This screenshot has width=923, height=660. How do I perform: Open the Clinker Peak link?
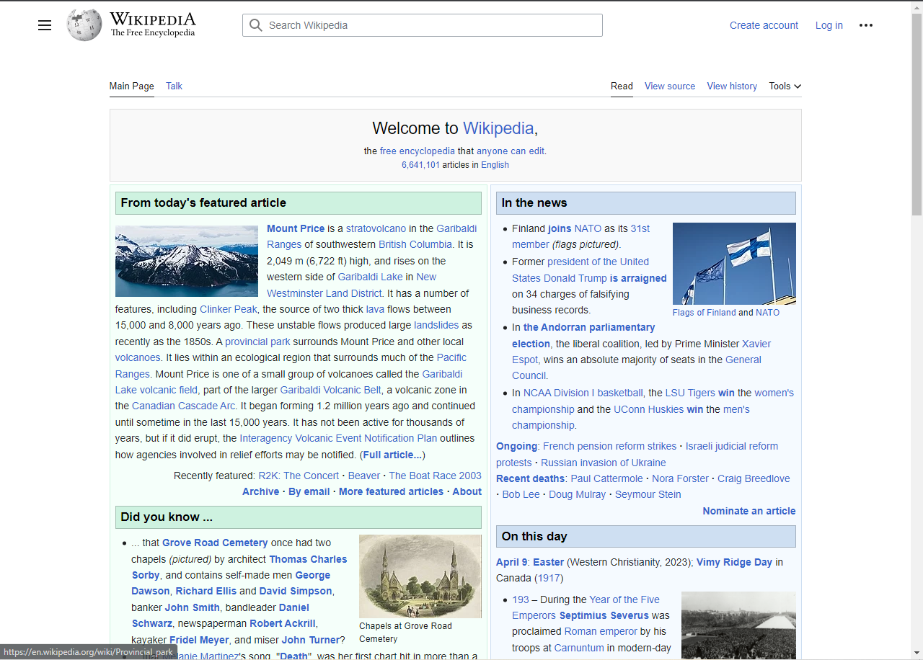[229, 309]
